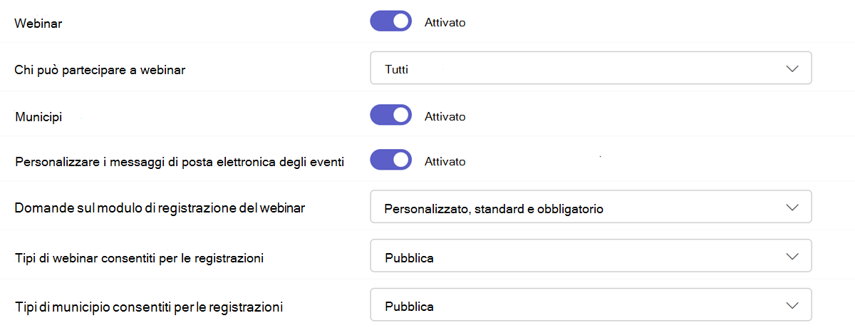Click 'Attivato' label beside email personalization toggle
This screenshot has height=328, width=855.
click(x=445, y=161)
